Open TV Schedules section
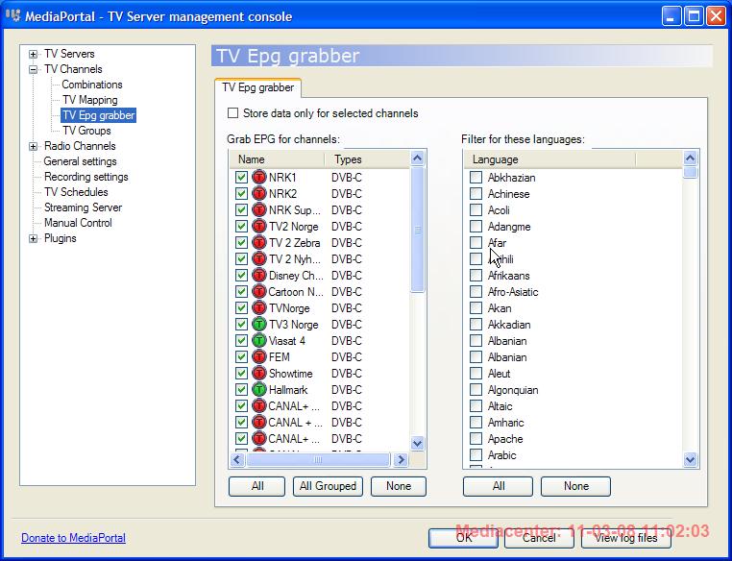 tap(76, 192)
